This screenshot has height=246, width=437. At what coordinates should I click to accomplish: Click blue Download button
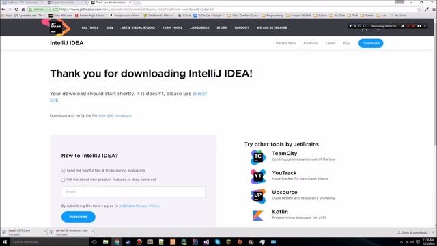pos(371,43)
